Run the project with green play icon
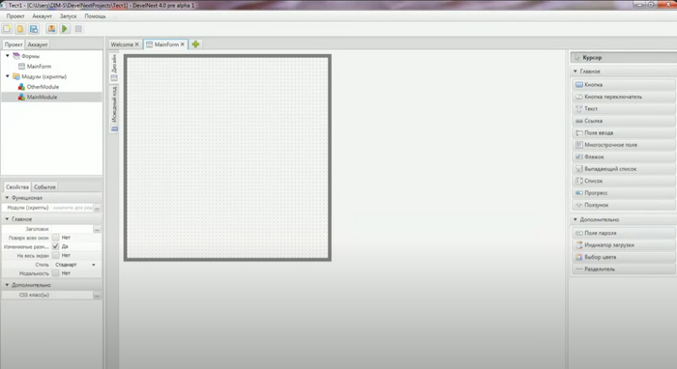The width and height of the screenshot is (677, 369). [65, 29]
